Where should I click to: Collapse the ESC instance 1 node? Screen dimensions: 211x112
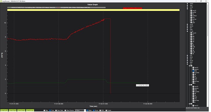[190, 85]
